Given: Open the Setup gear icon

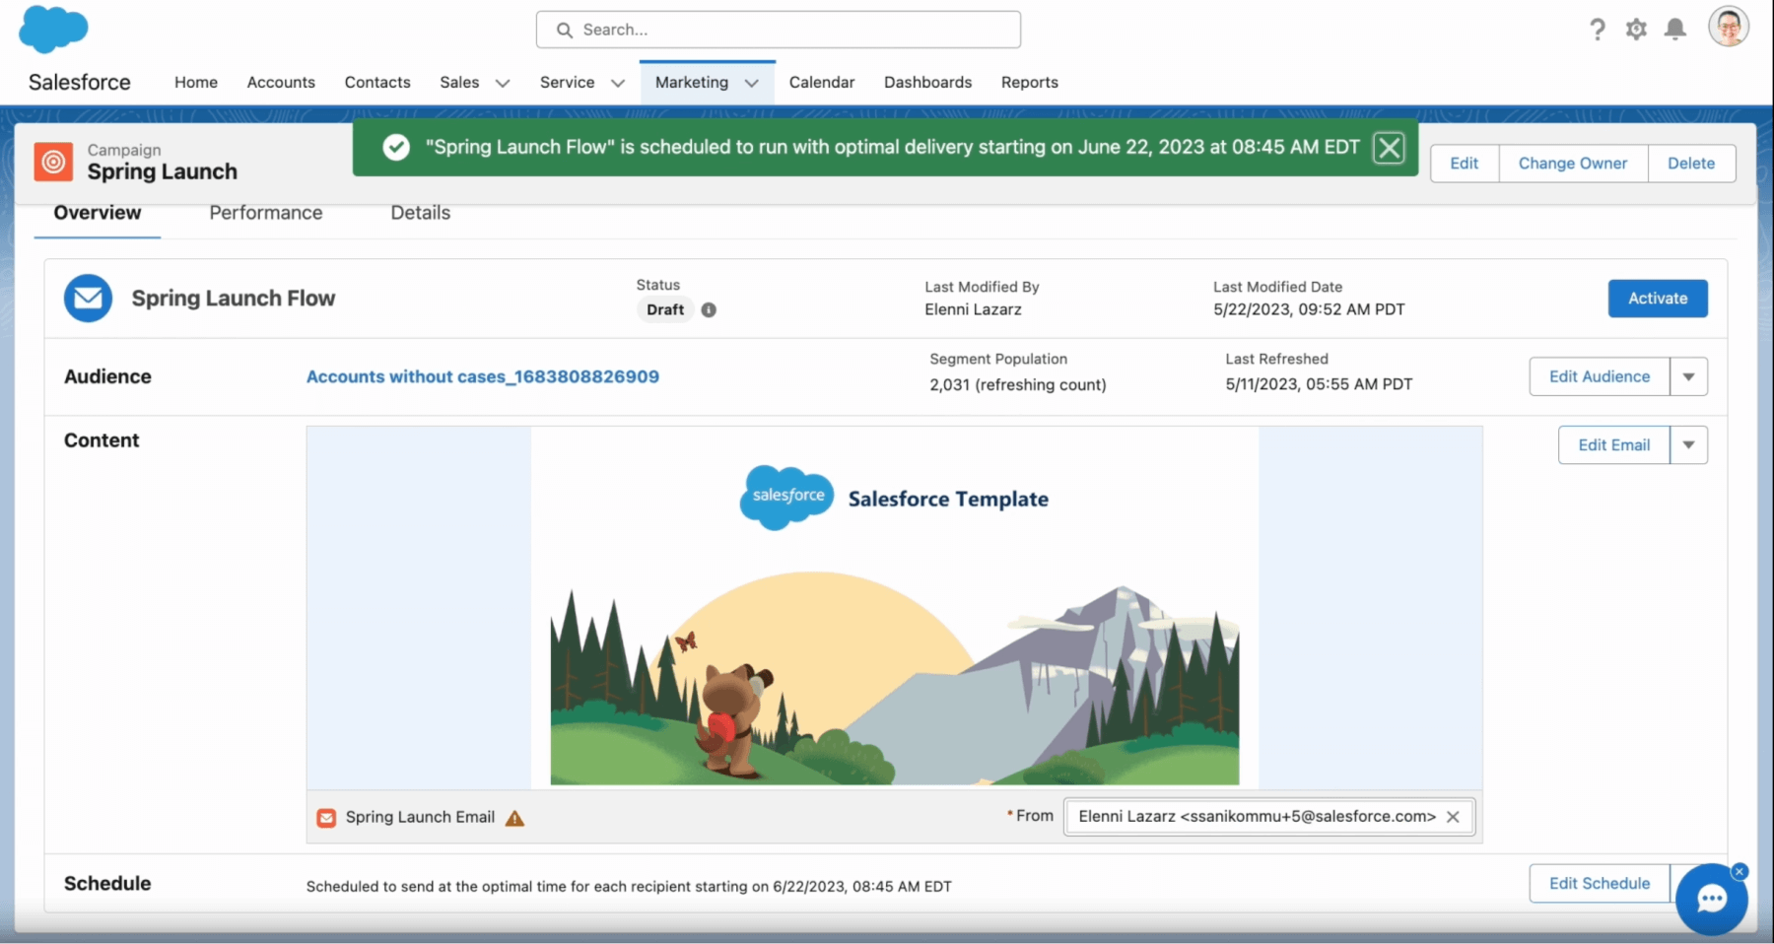Looking at the screenshot, I should pyautogui.click(x=1636, y=30).
